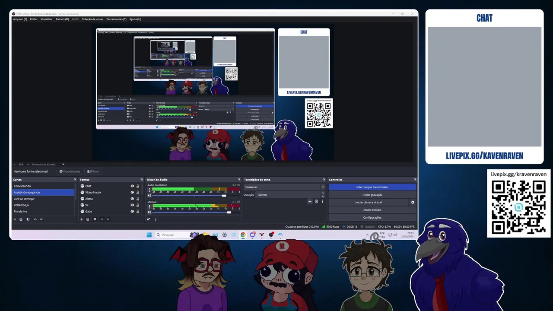
Task: Remove transition with trash icon in Transições
Action: pos(316,201)
